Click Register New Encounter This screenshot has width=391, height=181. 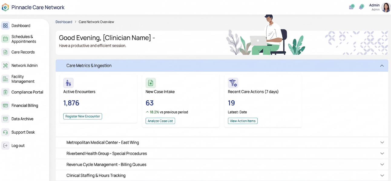tap(82, 116)
